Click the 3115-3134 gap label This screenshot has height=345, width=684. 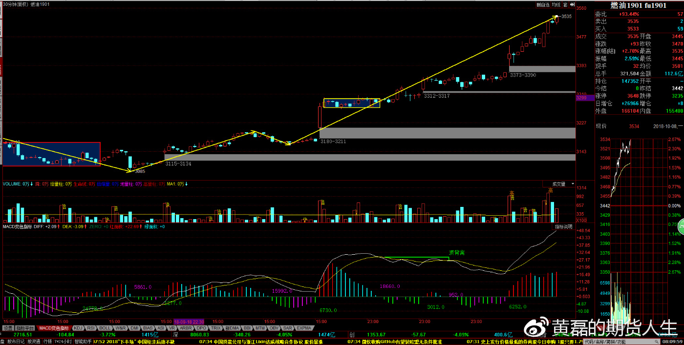click(178, 164)
